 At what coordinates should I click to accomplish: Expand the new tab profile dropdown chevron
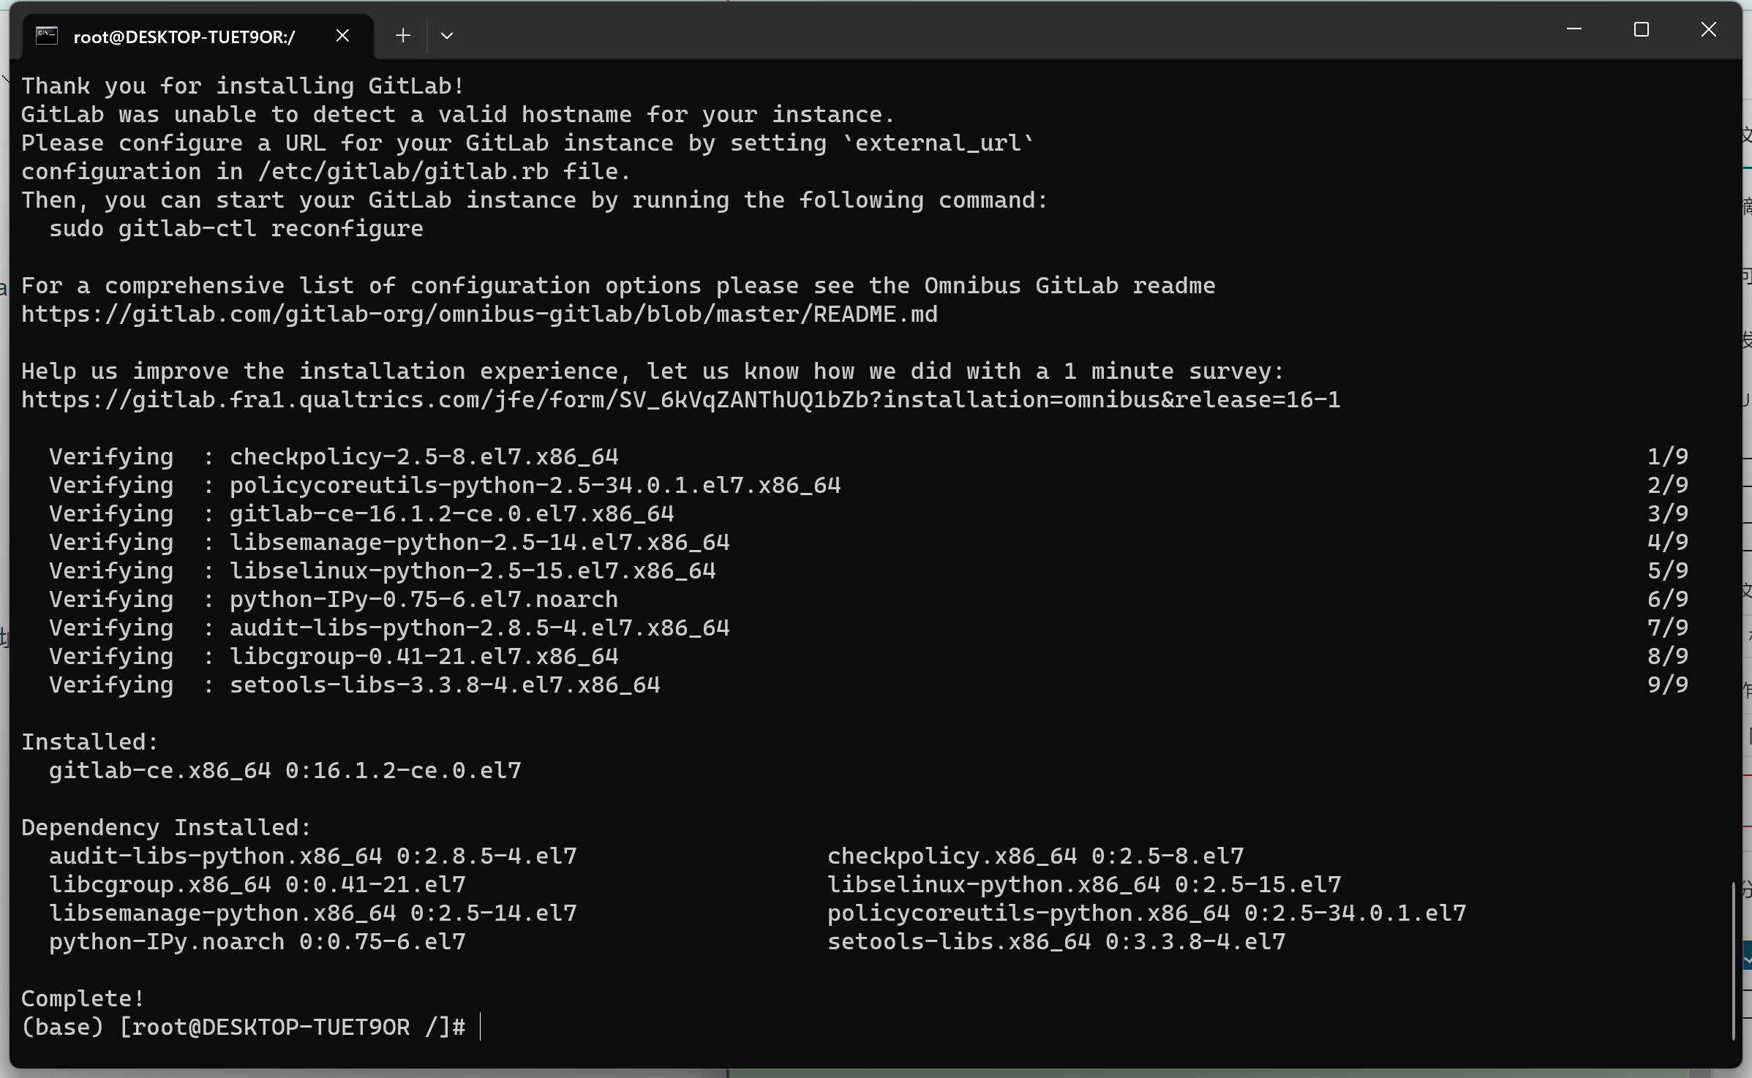click(x=447, y=35)
